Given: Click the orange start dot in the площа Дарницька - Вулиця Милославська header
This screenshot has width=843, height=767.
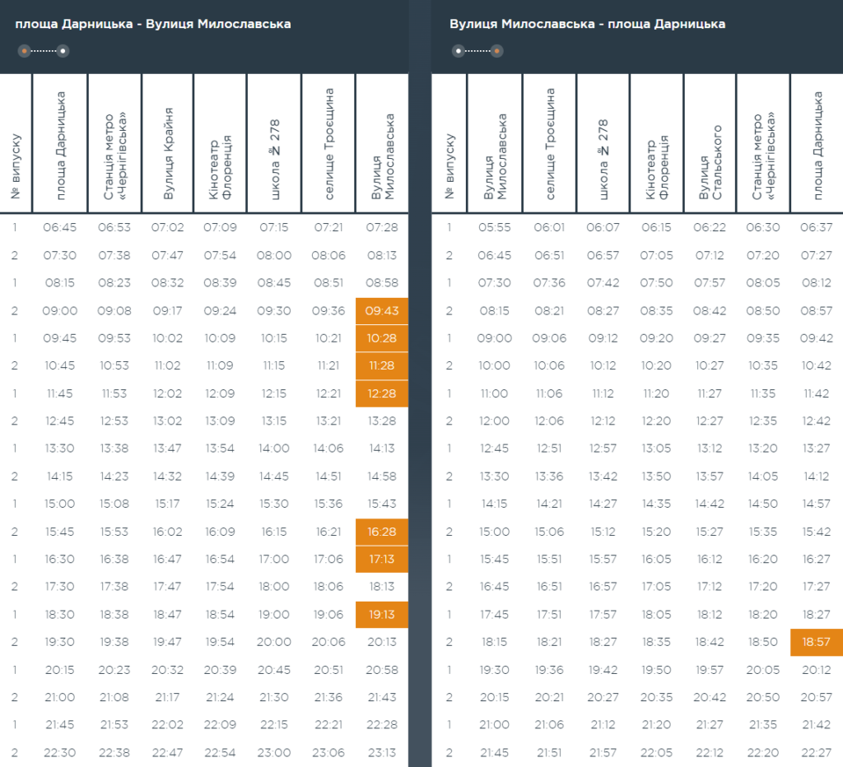Looking at the screenshot, I should [x=25, y=51].
